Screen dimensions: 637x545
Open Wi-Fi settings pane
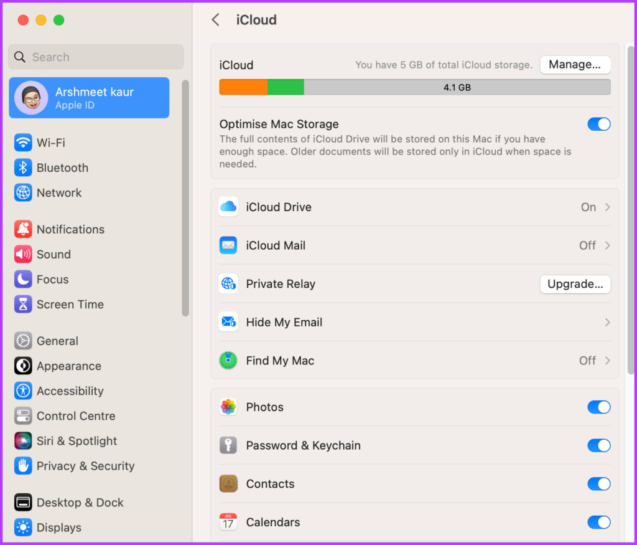pyautogui.click(x=90, y=143)
